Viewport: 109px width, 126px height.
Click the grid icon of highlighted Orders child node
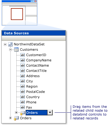(22, 113)
